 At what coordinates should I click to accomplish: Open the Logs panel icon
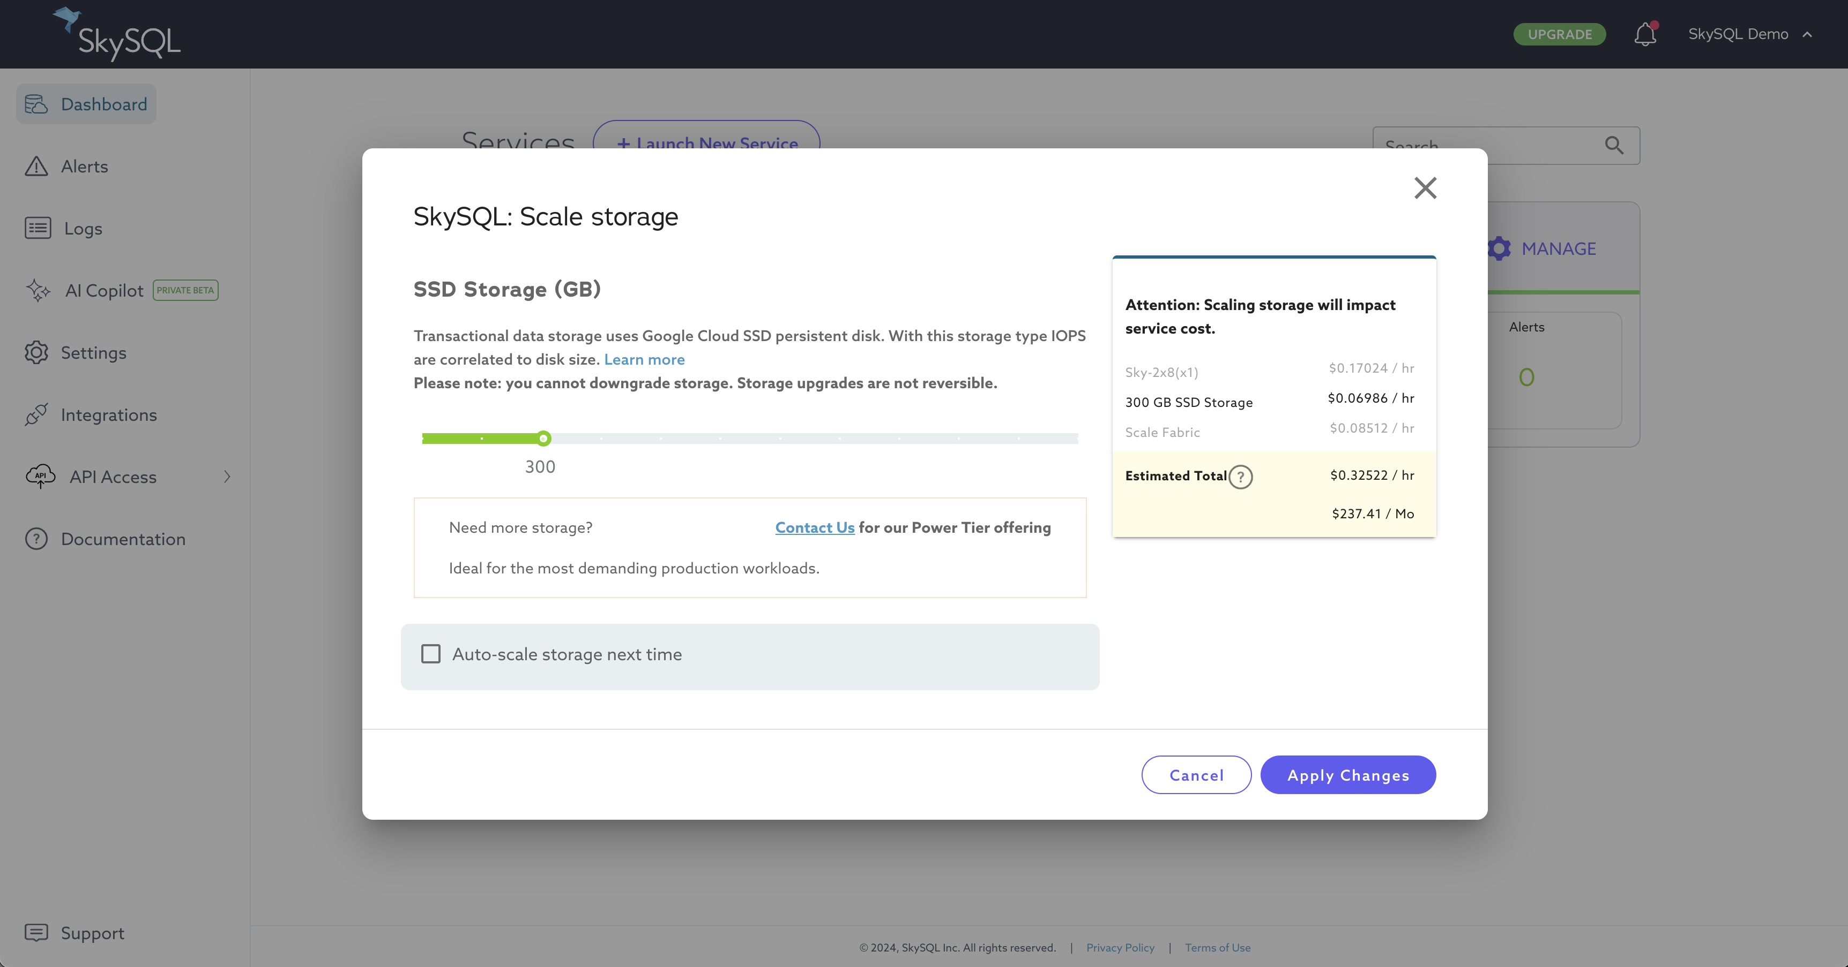[x=38, y=228]
